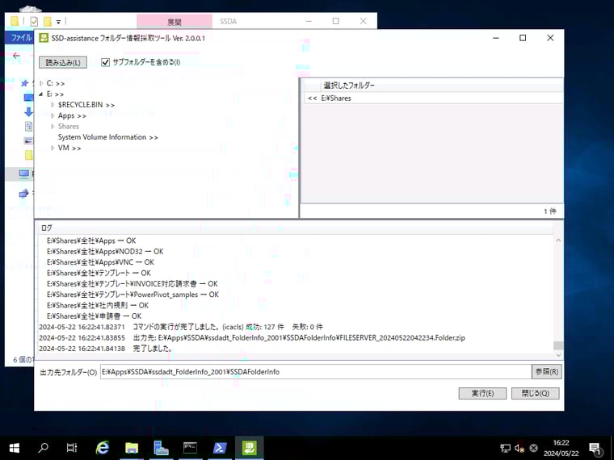Click the log scrollbar up arrow
Image resolution: width=614 pixels, height=460 pixels.
pyautogui.click(x=558, y=240)
